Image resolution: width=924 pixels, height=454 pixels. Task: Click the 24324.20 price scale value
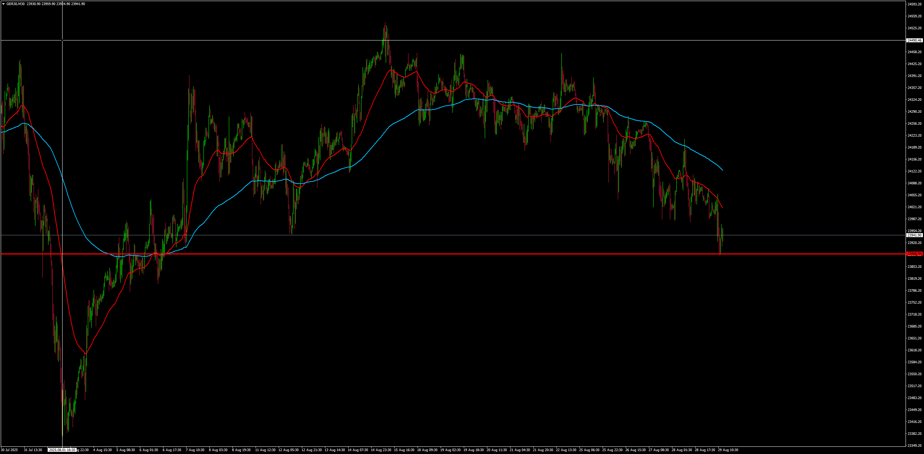tap(915, 100)
